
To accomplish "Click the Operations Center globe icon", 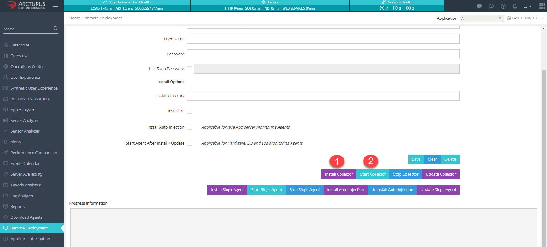I will (x=6, y=66).
